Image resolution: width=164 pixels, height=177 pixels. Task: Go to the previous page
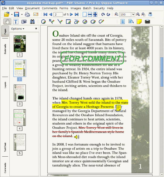[50, 14]
